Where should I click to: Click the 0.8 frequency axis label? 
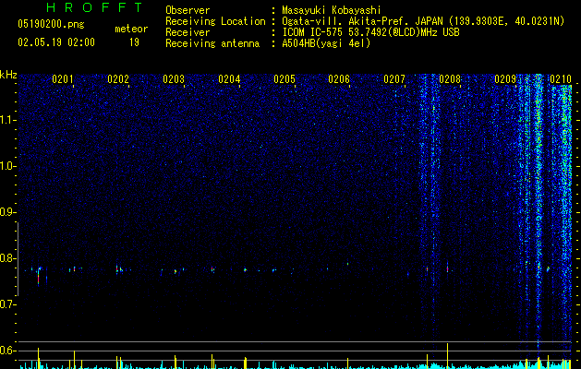click(x=7, y=258)
